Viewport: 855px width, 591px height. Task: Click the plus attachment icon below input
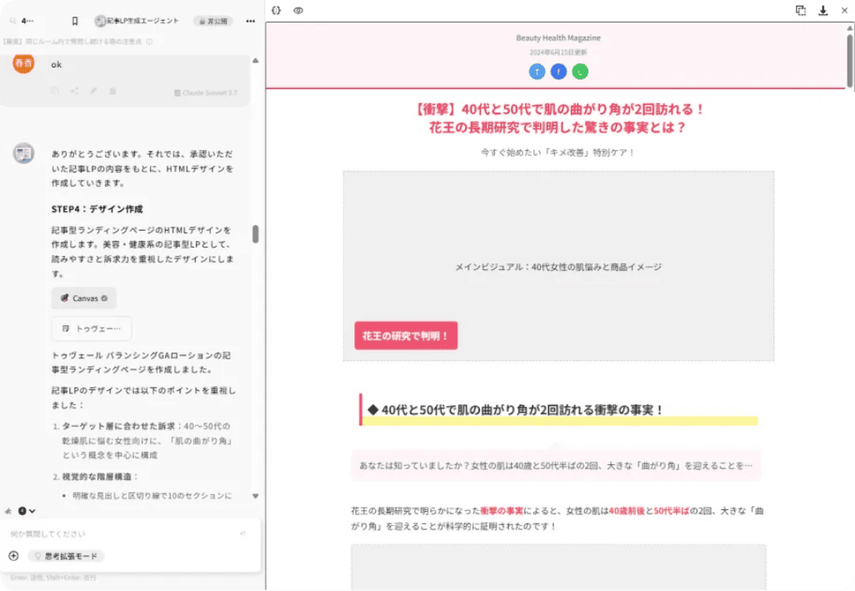(x=13, y=556)
